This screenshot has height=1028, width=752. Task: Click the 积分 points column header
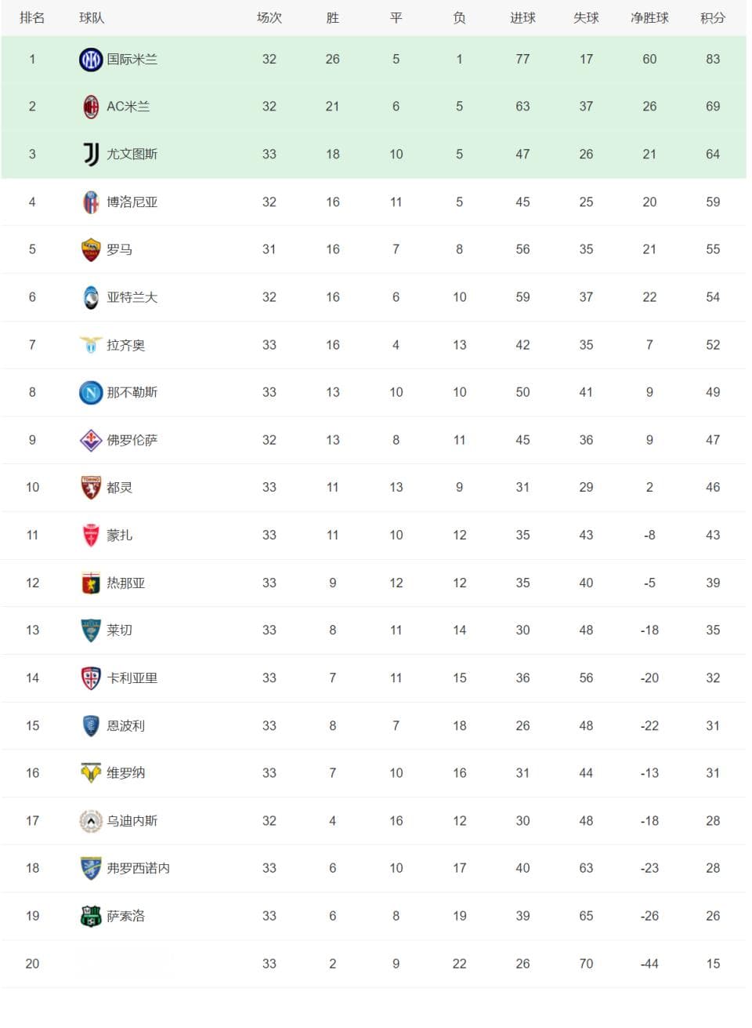coord(713,17)
